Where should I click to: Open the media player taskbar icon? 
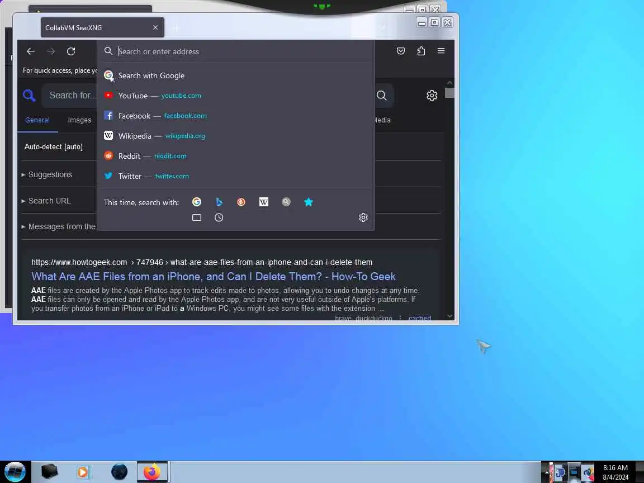tap(83, 472)
